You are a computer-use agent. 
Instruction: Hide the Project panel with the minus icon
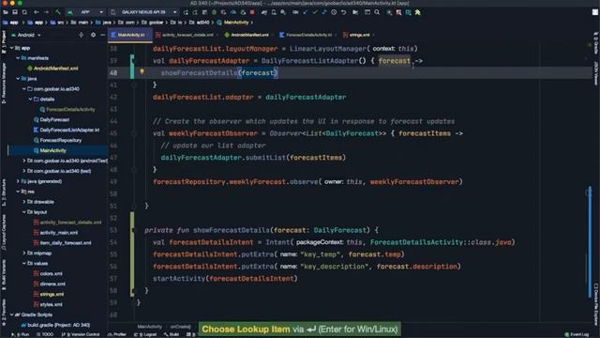click(x=102, y=35)
